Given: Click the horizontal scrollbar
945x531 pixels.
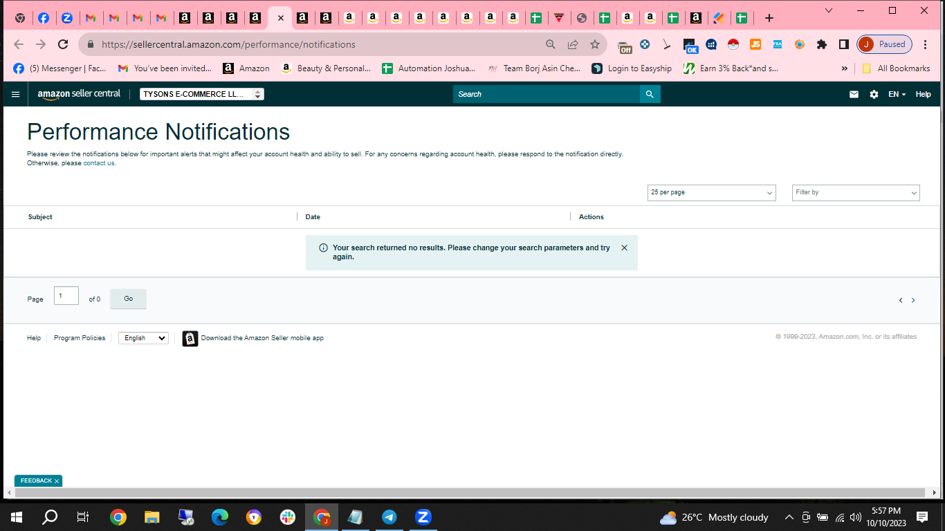Looking at the screenshot, I should (x=470, y=493).
